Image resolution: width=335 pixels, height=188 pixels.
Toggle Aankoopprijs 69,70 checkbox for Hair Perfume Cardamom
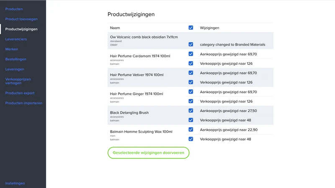pos(191,54)
